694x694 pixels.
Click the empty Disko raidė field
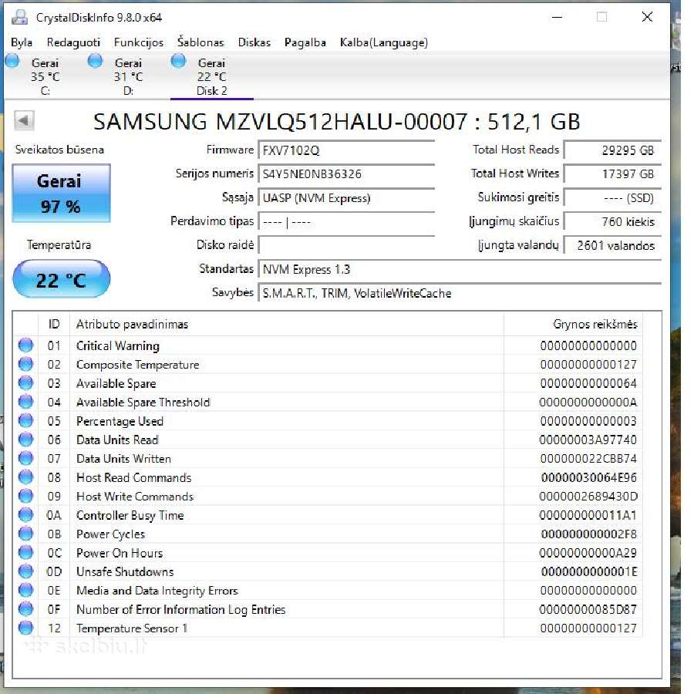pos(346,245)
